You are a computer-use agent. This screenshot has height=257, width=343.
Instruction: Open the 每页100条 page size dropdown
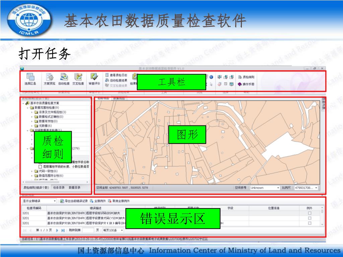113,230
